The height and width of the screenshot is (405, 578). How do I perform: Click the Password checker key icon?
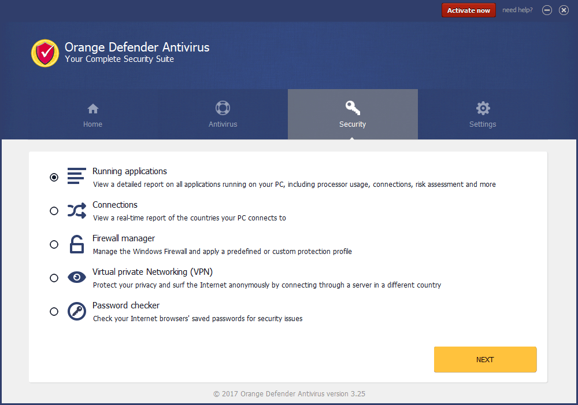[76, 311]
